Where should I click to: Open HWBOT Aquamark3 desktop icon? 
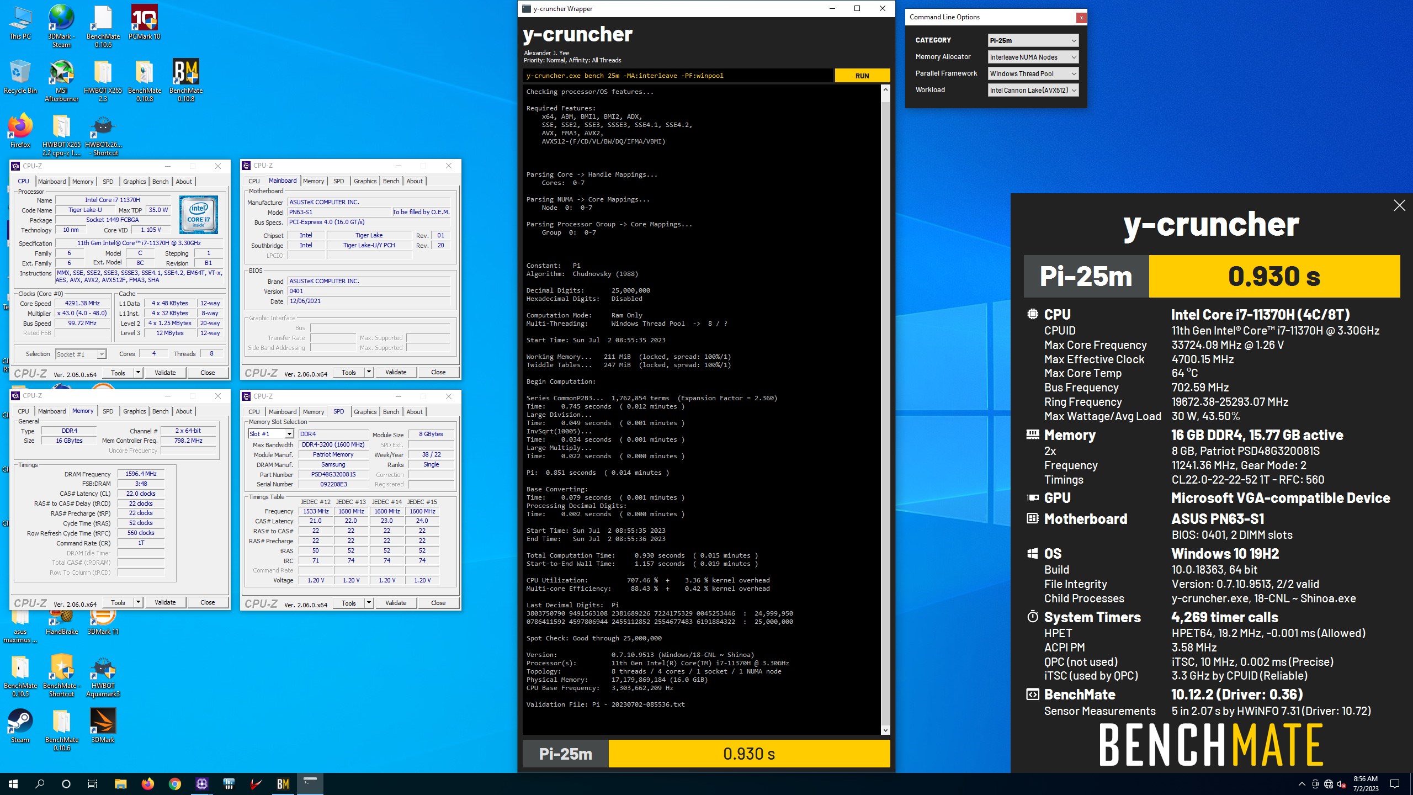tap(103, 676)
